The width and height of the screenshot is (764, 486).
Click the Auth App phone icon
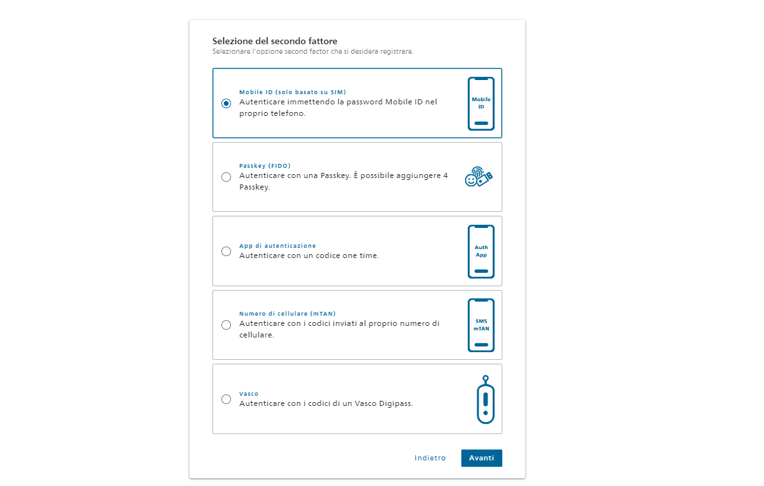(x=481, y=252)
